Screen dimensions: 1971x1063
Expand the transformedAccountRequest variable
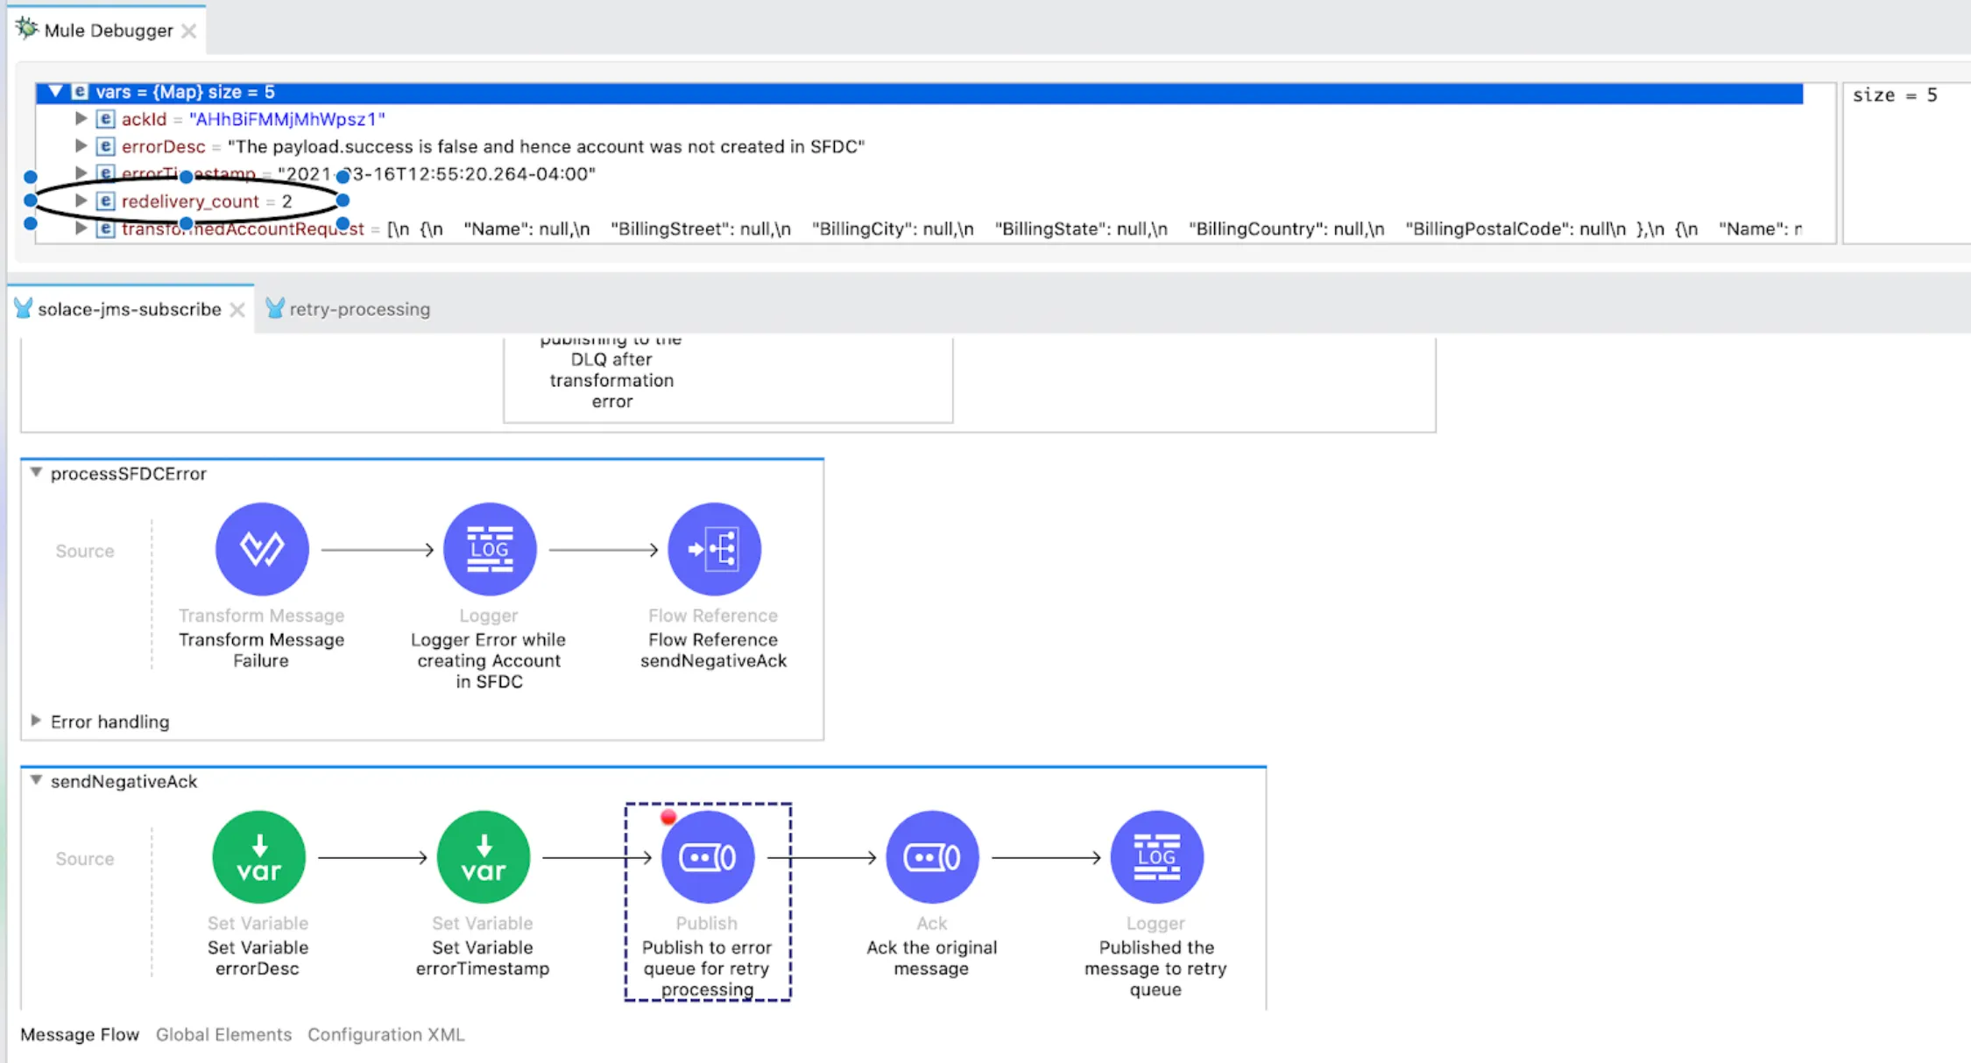[x=81, y=228]
